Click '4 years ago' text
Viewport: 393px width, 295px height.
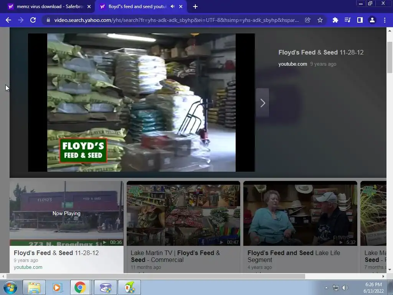pos(259,267)
